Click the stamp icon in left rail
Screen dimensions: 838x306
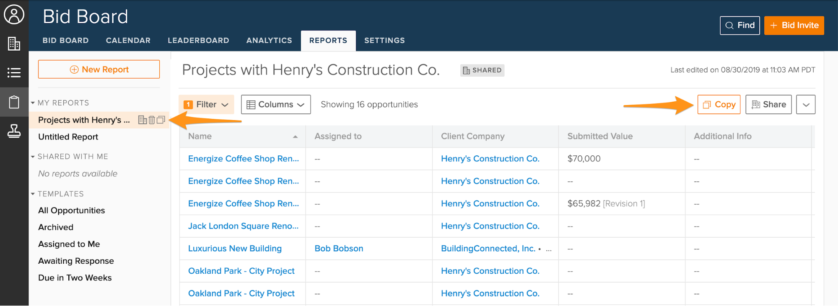click(x=14, y=131)
